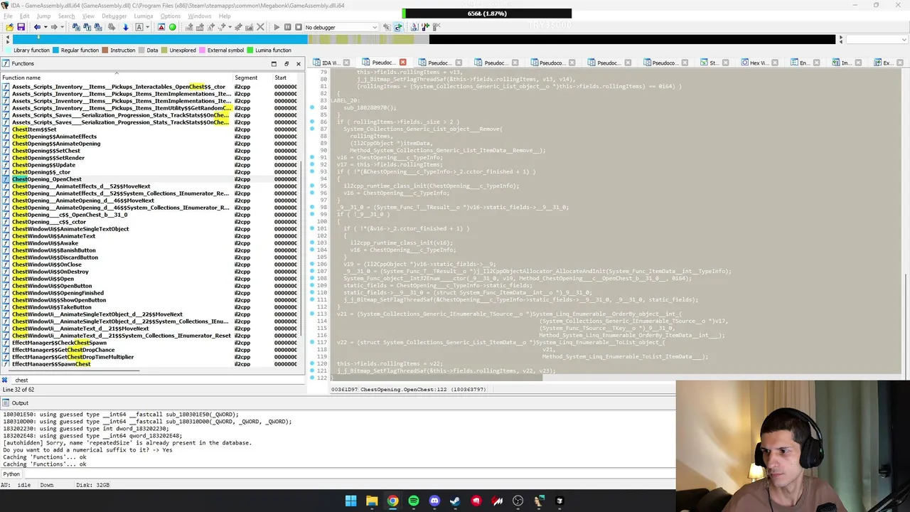Pause process with the pause icon
Image resolution: width=910 pixels, height=512 pixels.
(x=287, y=27)
